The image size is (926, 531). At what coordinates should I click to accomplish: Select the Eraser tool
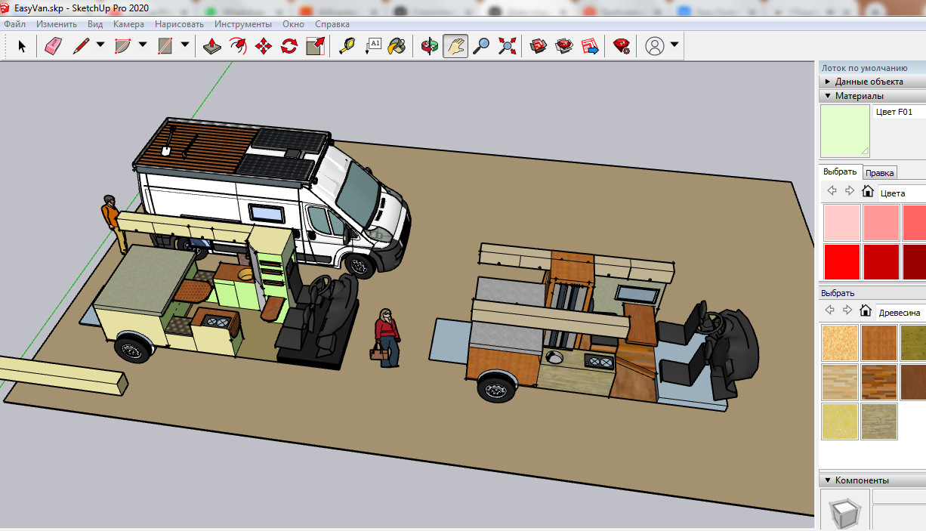coord(53,46)
